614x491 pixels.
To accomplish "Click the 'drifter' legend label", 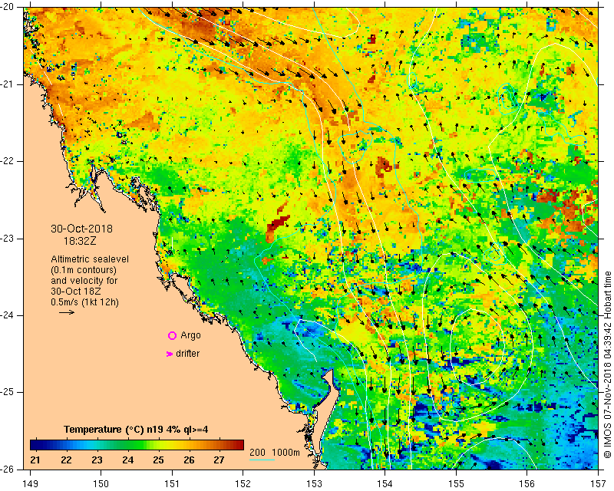I will [x=187, y=354].
